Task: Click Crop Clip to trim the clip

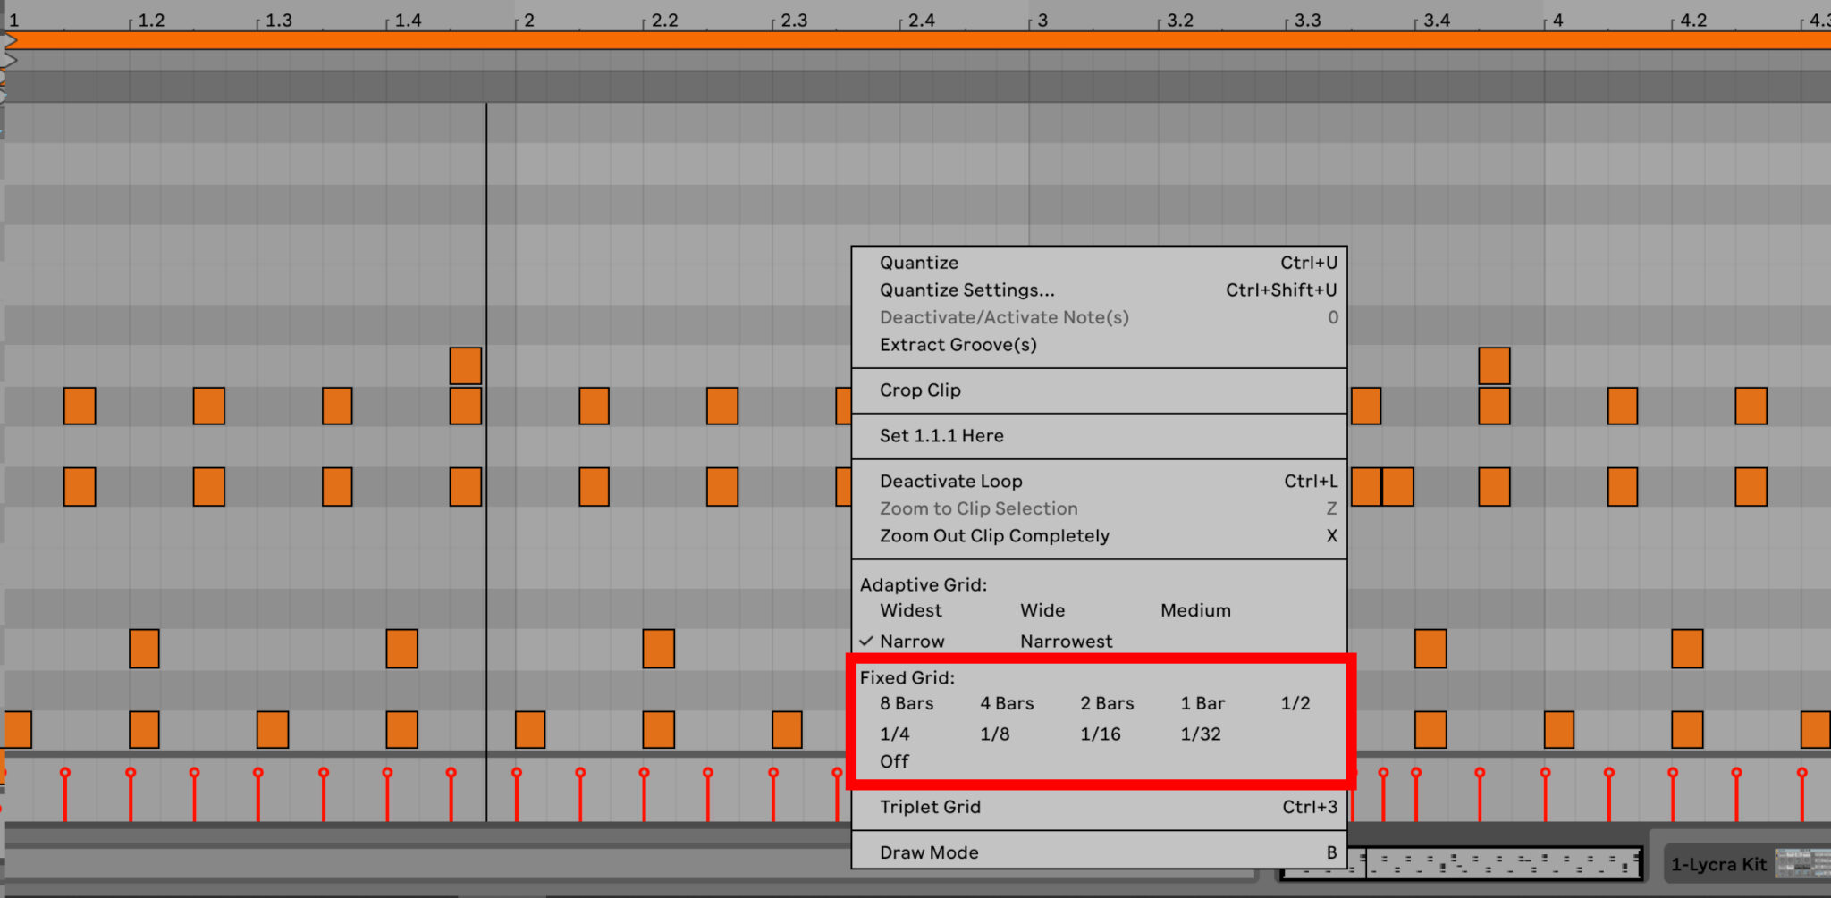Action: (920, 390)
